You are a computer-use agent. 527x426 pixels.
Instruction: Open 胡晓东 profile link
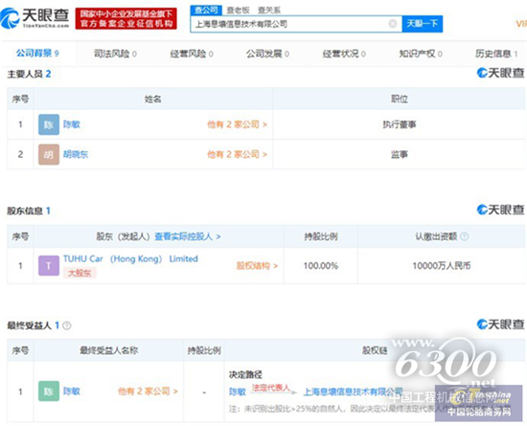(76, 154)
